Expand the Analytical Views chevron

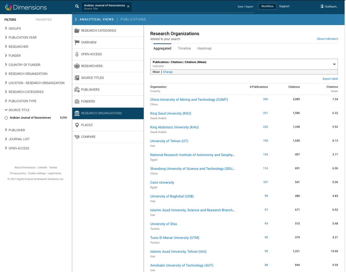click(76, 19)
